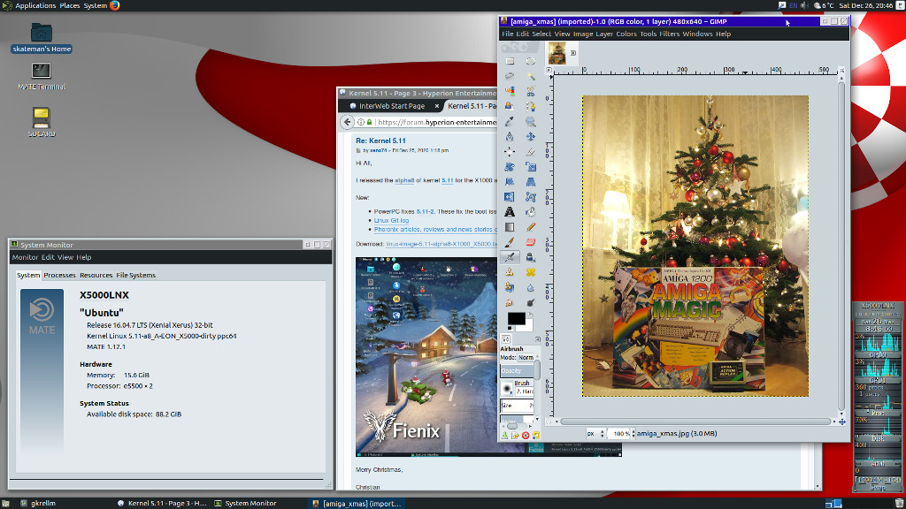Select the Rectangle Select tool in GIMP
The width and height of the screenshot is (906, 509).
510,61
